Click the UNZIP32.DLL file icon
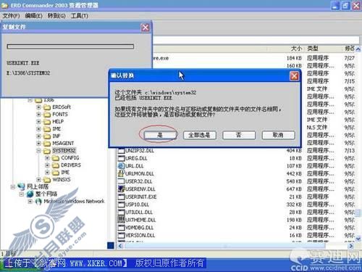 tap(121, 151)
